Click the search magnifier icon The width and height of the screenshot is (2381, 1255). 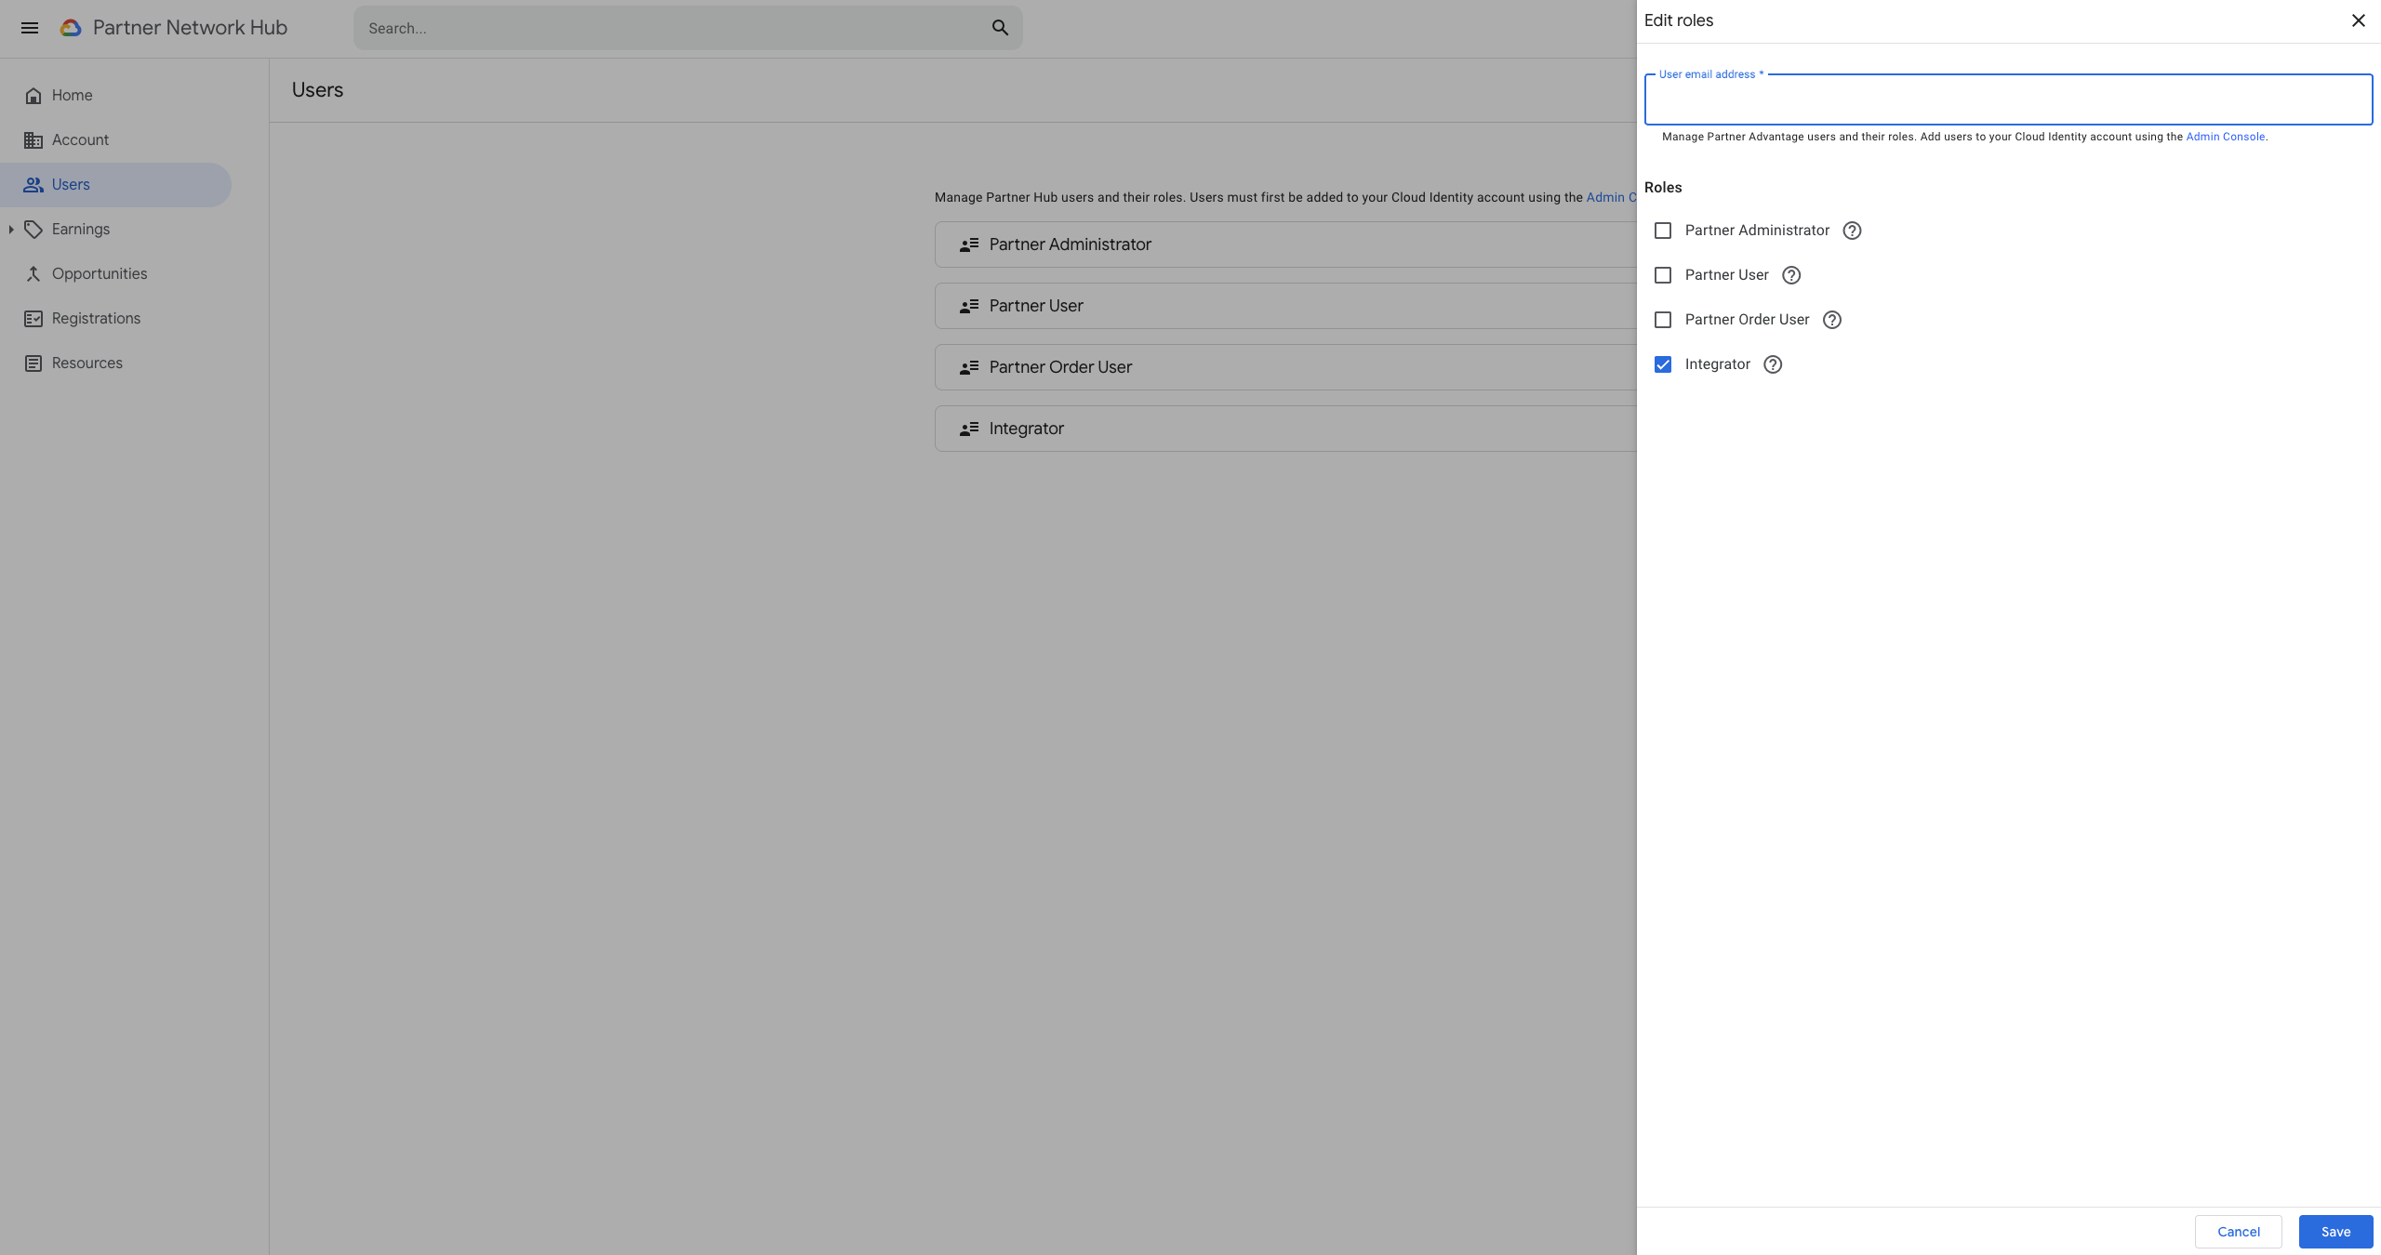point(1000,28)
